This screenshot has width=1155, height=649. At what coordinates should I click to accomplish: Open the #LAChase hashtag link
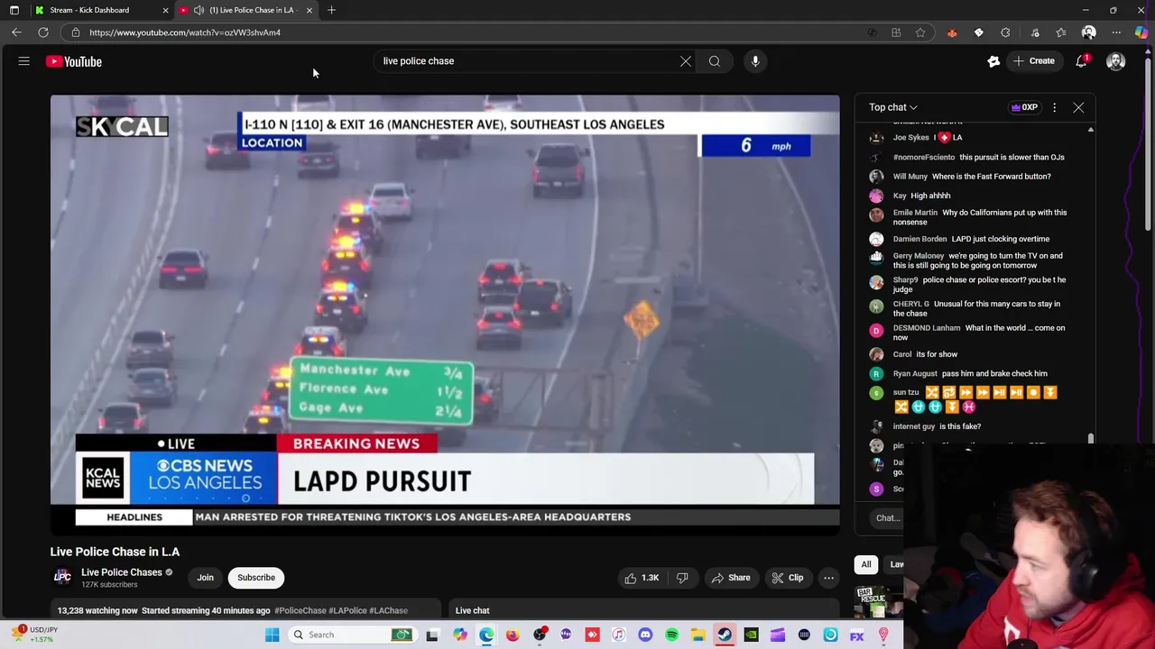pos(389,610)
